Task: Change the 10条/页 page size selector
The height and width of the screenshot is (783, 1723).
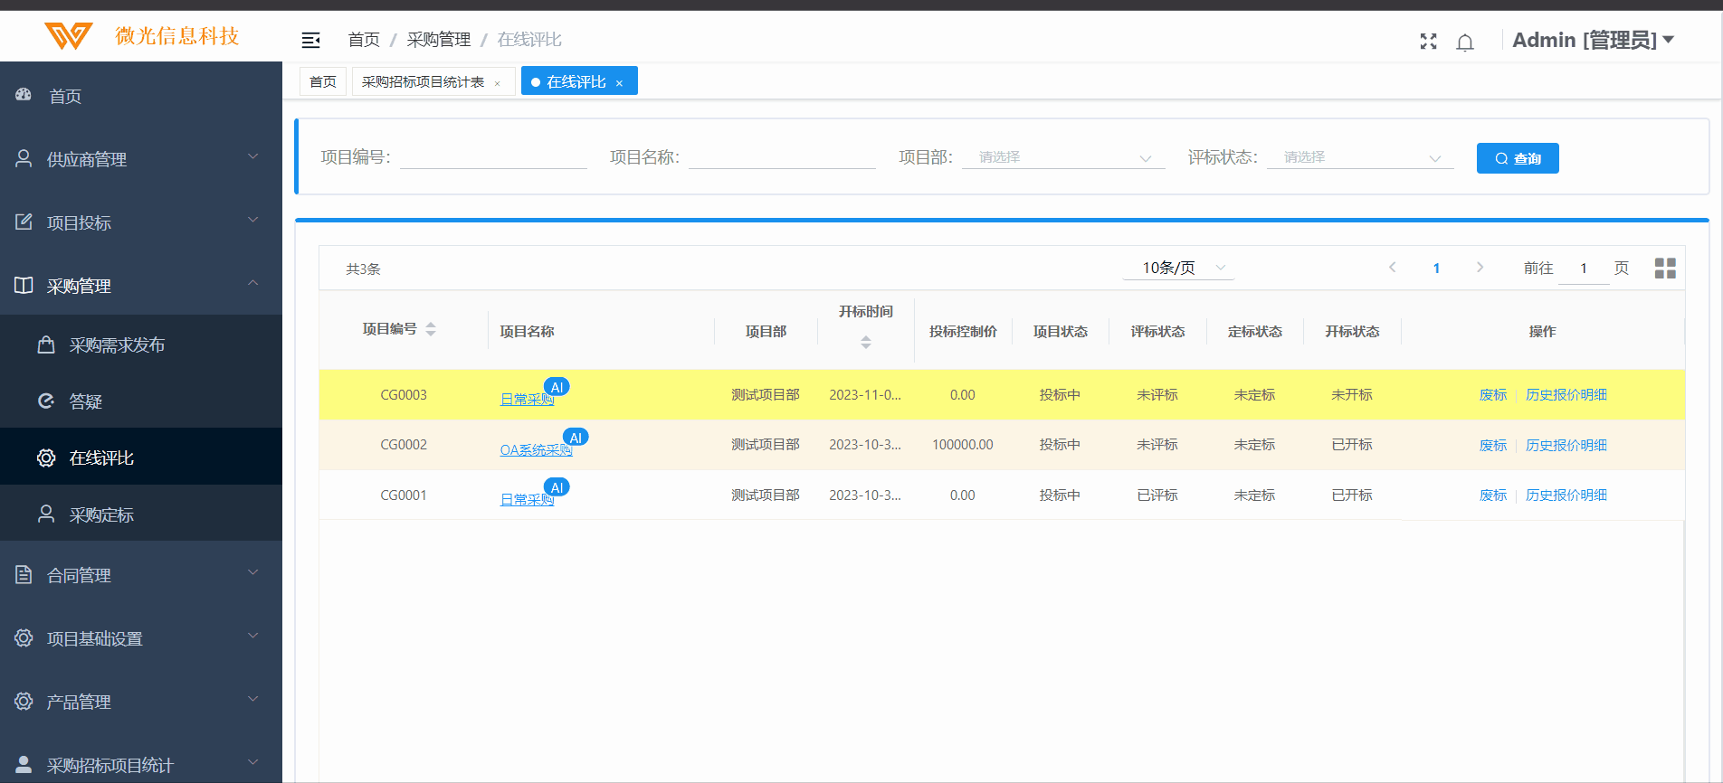Action: pyautogui.click(x=1178, y=269)
